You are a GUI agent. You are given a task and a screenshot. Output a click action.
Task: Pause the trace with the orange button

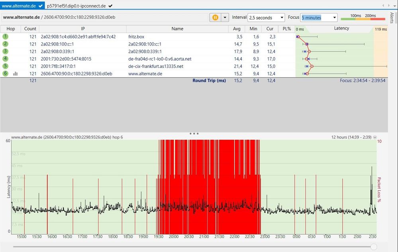215,18
